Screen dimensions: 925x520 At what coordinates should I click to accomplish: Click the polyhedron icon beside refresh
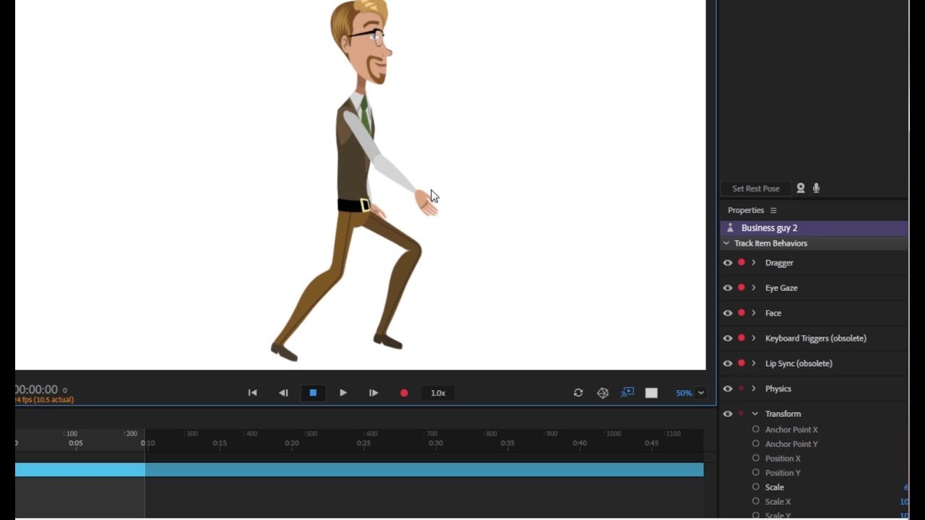pyautogui.click(x=603, y=393)
